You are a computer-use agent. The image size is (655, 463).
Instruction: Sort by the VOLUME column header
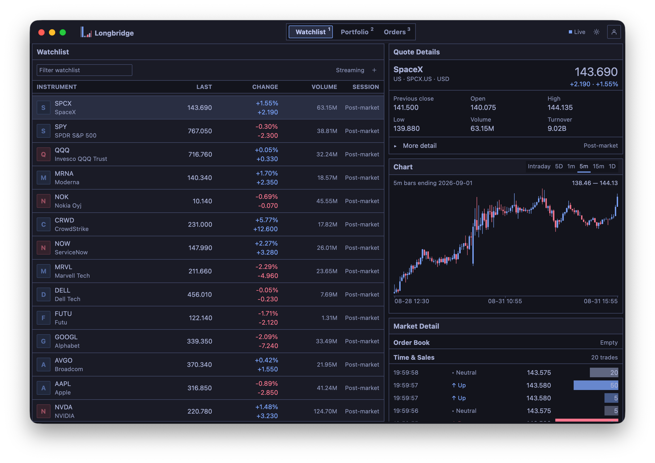pyautogui.click(x=324, y=87)
